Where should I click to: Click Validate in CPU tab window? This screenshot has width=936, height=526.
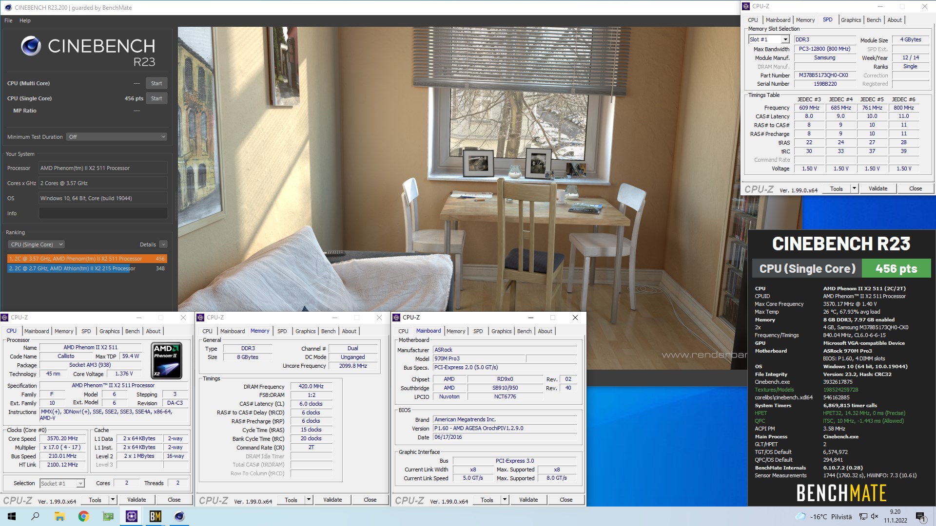click(x=136, y=500)
